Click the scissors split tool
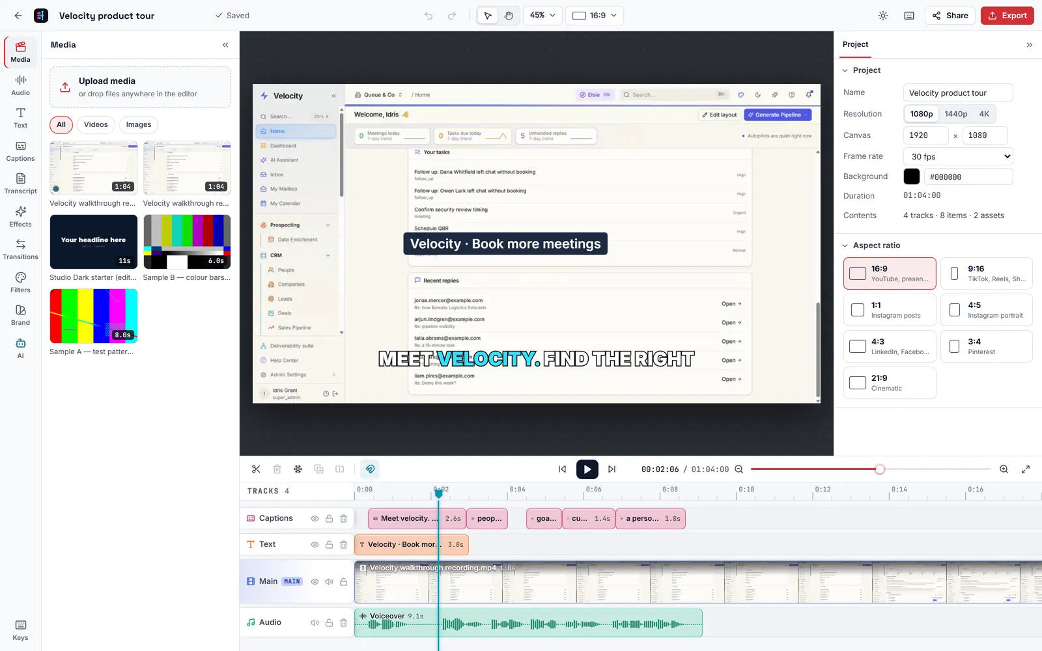 coord(256,469)
